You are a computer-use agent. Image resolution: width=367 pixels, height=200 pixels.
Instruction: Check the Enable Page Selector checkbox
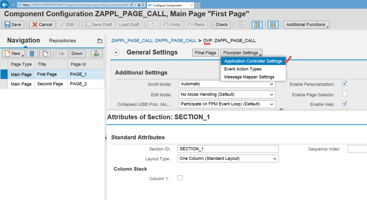tap(345, 94)
